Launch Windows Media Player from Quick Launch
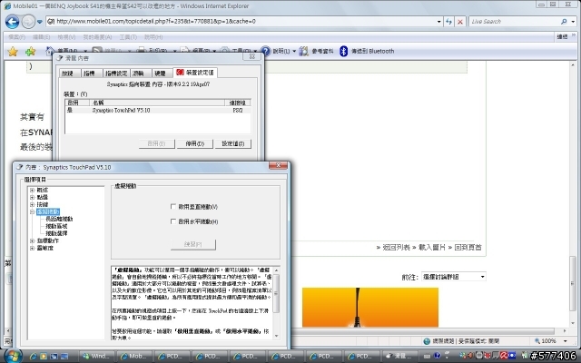 pyautogui.click(x=44, y=357)
